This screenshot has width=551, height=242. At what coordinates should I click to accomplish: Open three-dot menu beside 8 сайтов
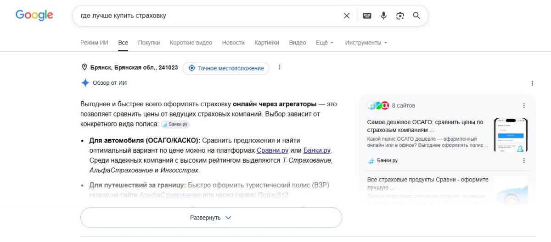pos(524,105)
